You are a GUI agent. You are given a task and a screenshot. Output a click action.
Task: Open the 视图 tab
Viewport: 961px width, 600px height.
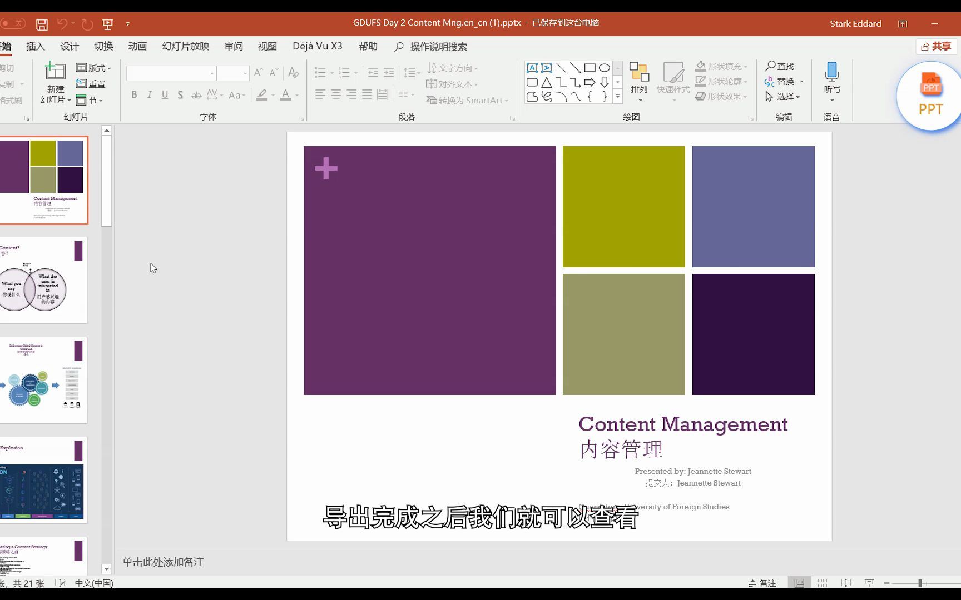pyautogui.click(x=268, y=47)
